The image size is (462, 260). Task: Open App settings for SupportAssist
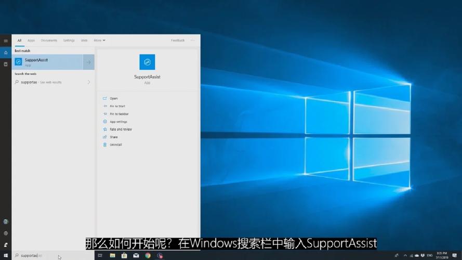(118, 122)
